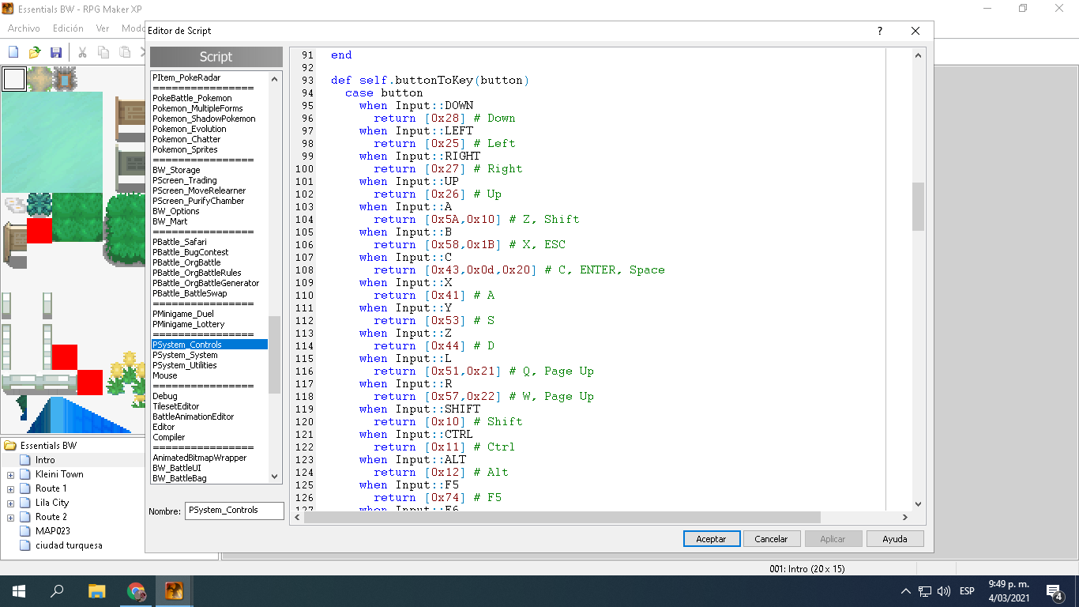Click the Copy toolbar icon
Screen dimensions: 1079x607
(103, 52)
